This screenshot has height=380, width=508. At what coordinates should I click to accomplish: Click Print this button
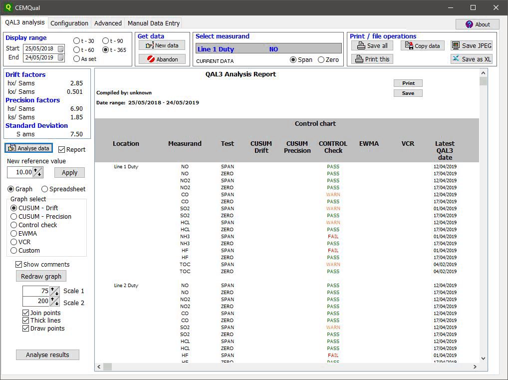[x=372, y=59]
